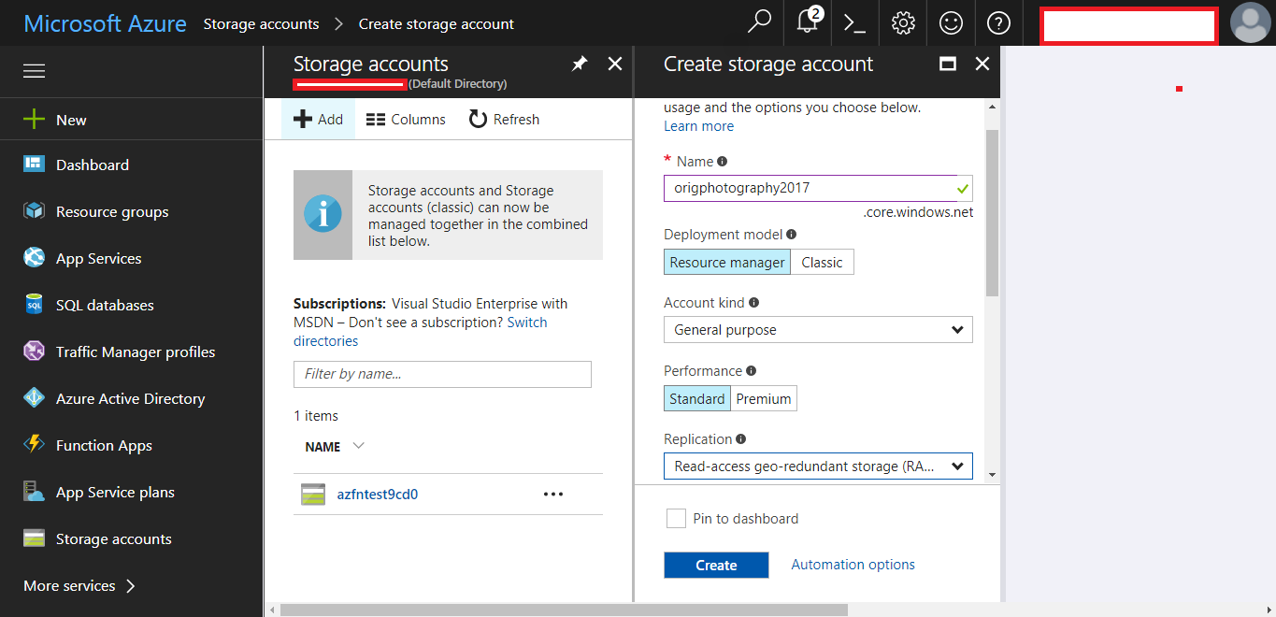Click Storage accounts breadcrumb
The image size is (1276, 617).
coord(261,23)
